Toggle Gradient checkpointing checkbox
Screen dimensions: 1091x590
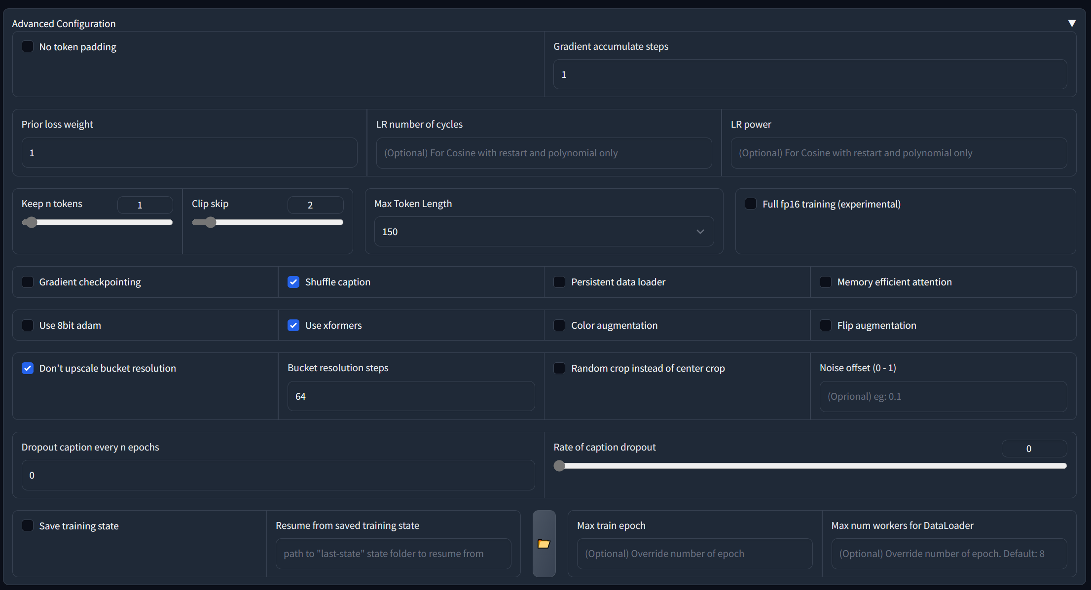point(28,282)
